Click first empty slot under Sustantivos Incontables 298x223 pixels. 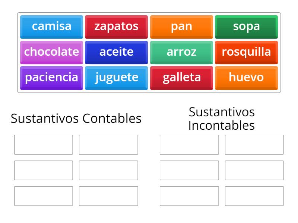[189, 145]
